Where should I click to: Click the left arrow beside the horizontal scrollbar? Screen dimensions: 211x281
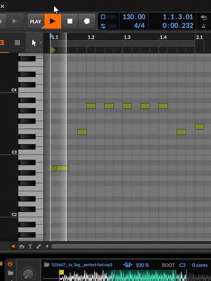pos(47,246)
